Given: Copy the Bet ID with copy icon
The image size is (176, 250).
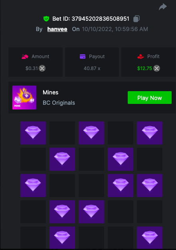Looking at the screenshot, I should pos(136,19).
